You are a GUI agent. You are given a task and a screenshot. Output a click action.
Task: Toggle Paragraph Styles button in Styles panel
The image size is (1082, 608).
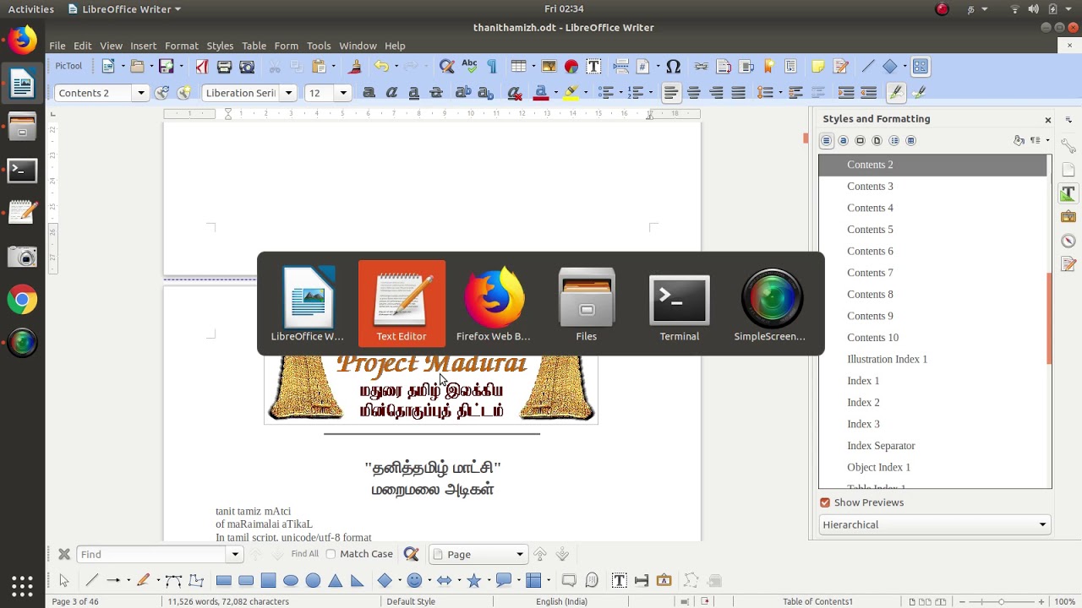[x=827, y=141]
